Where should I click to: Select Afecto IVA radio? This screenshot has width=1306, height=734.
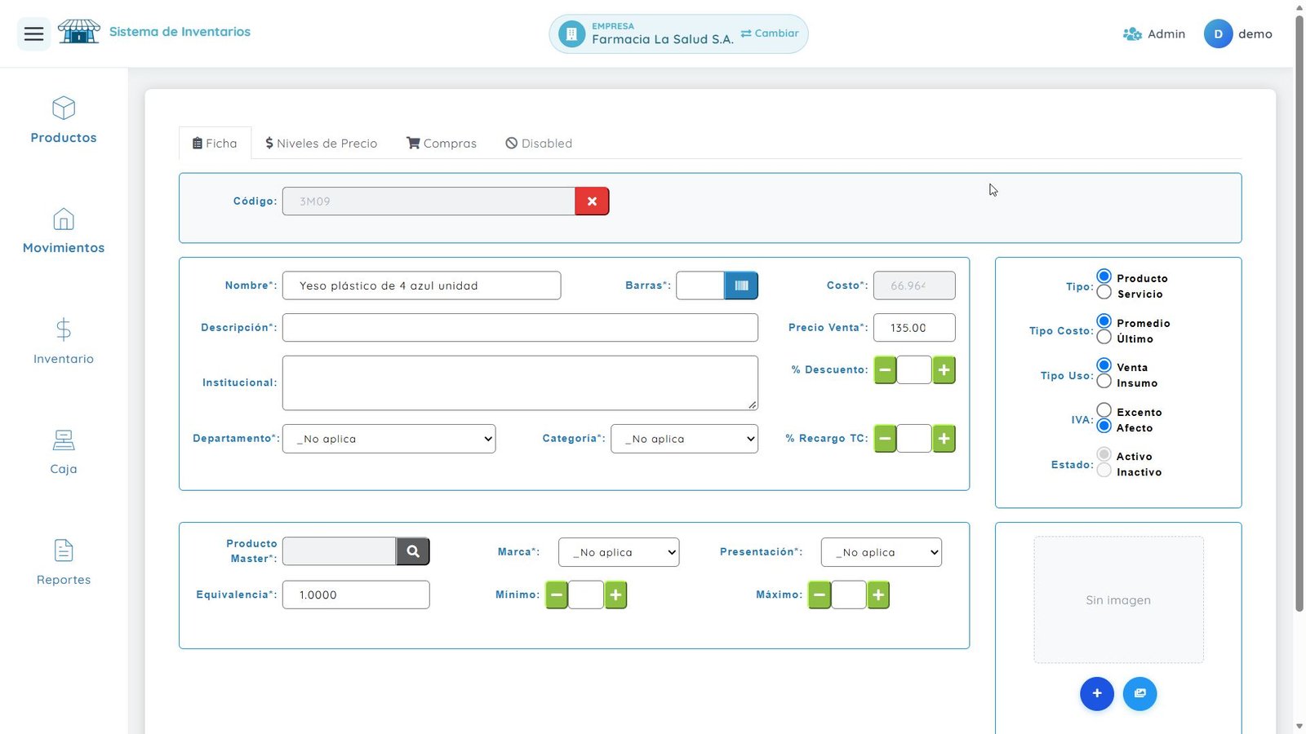click(x=1104, y=426)
